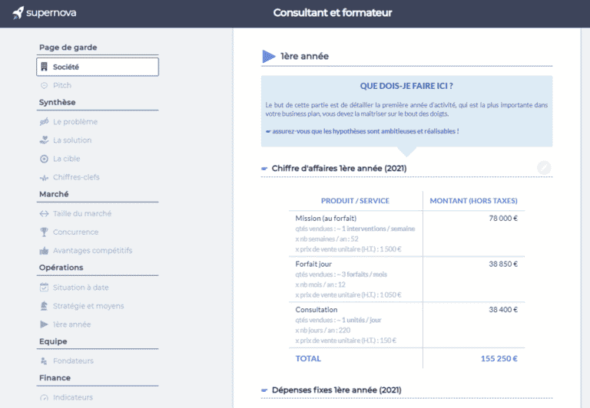Click the La solution hand icon
This screenshot has width=590, height=408.
(45, 140)
